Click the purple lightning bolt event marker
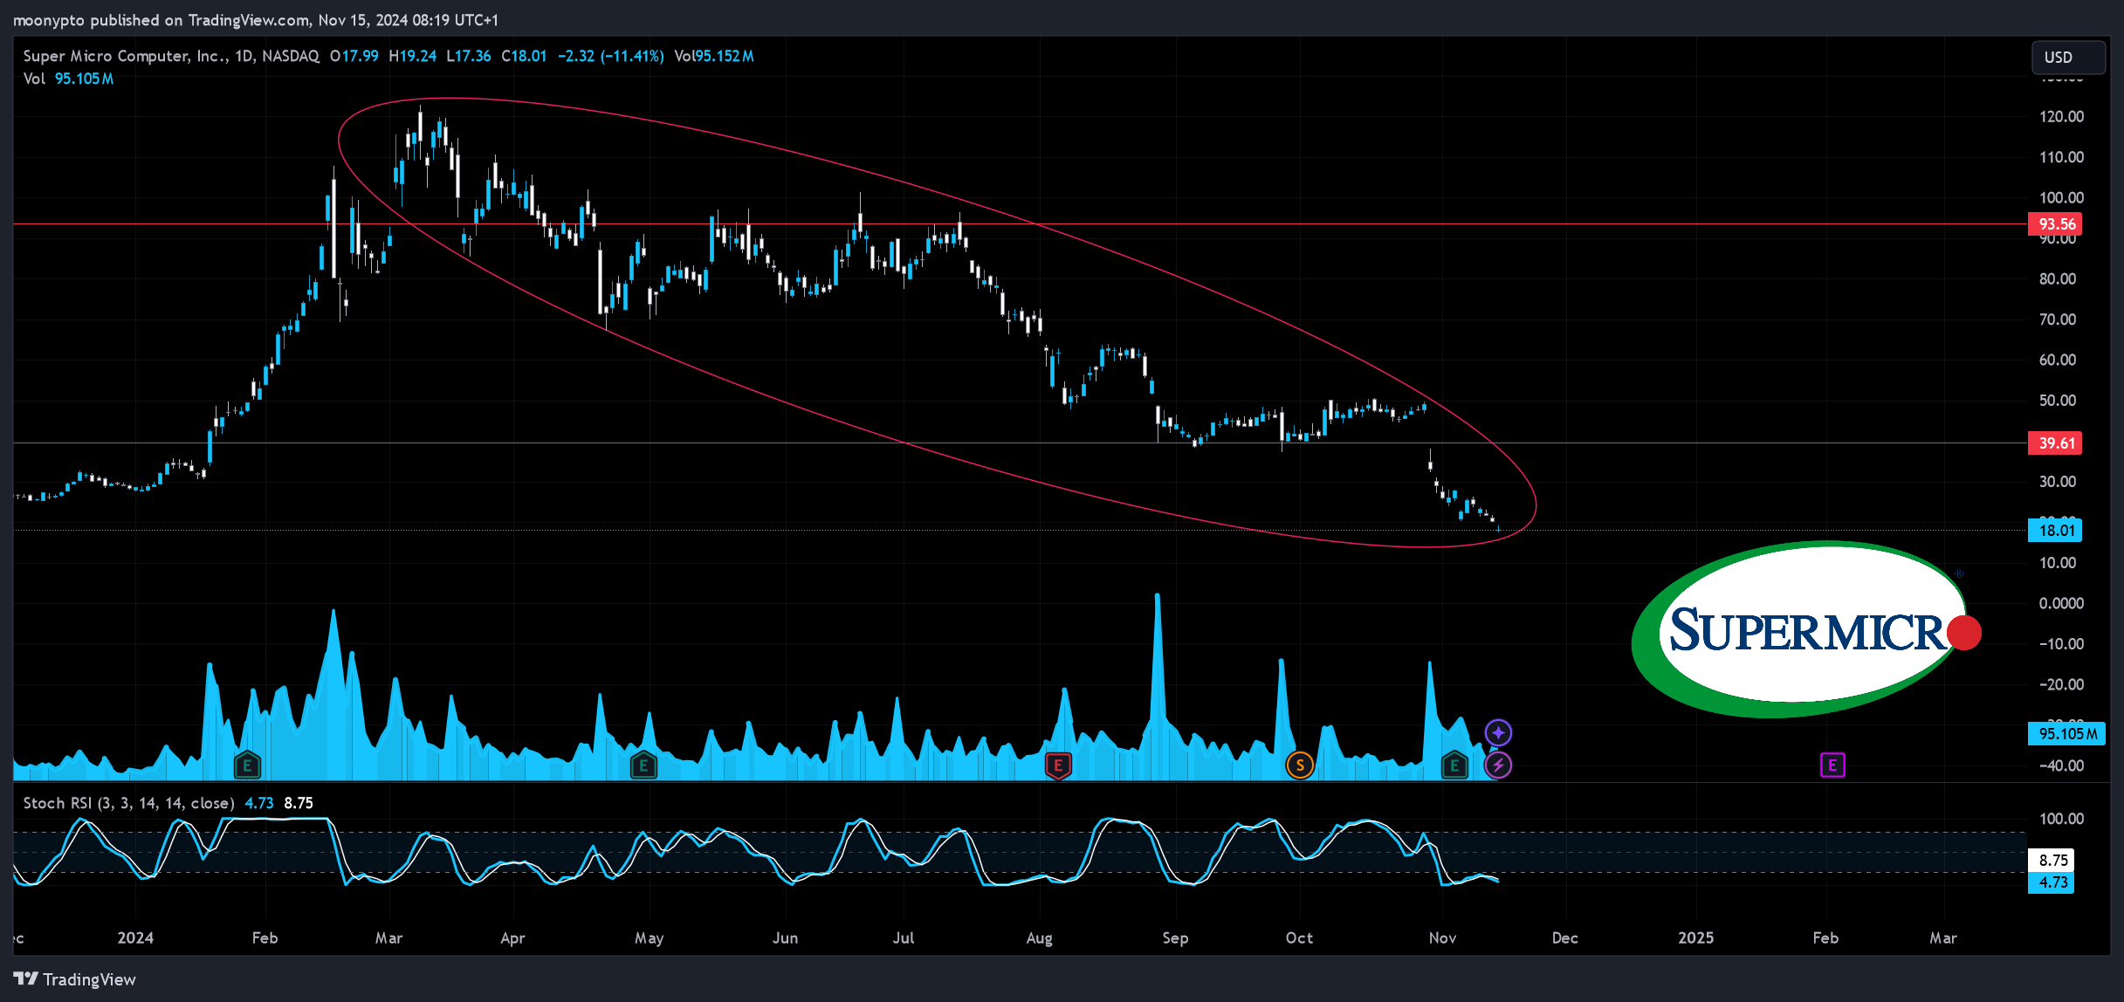Image resolution: width=2124 pixels, height=1002 pixels. pos(1498,765)
